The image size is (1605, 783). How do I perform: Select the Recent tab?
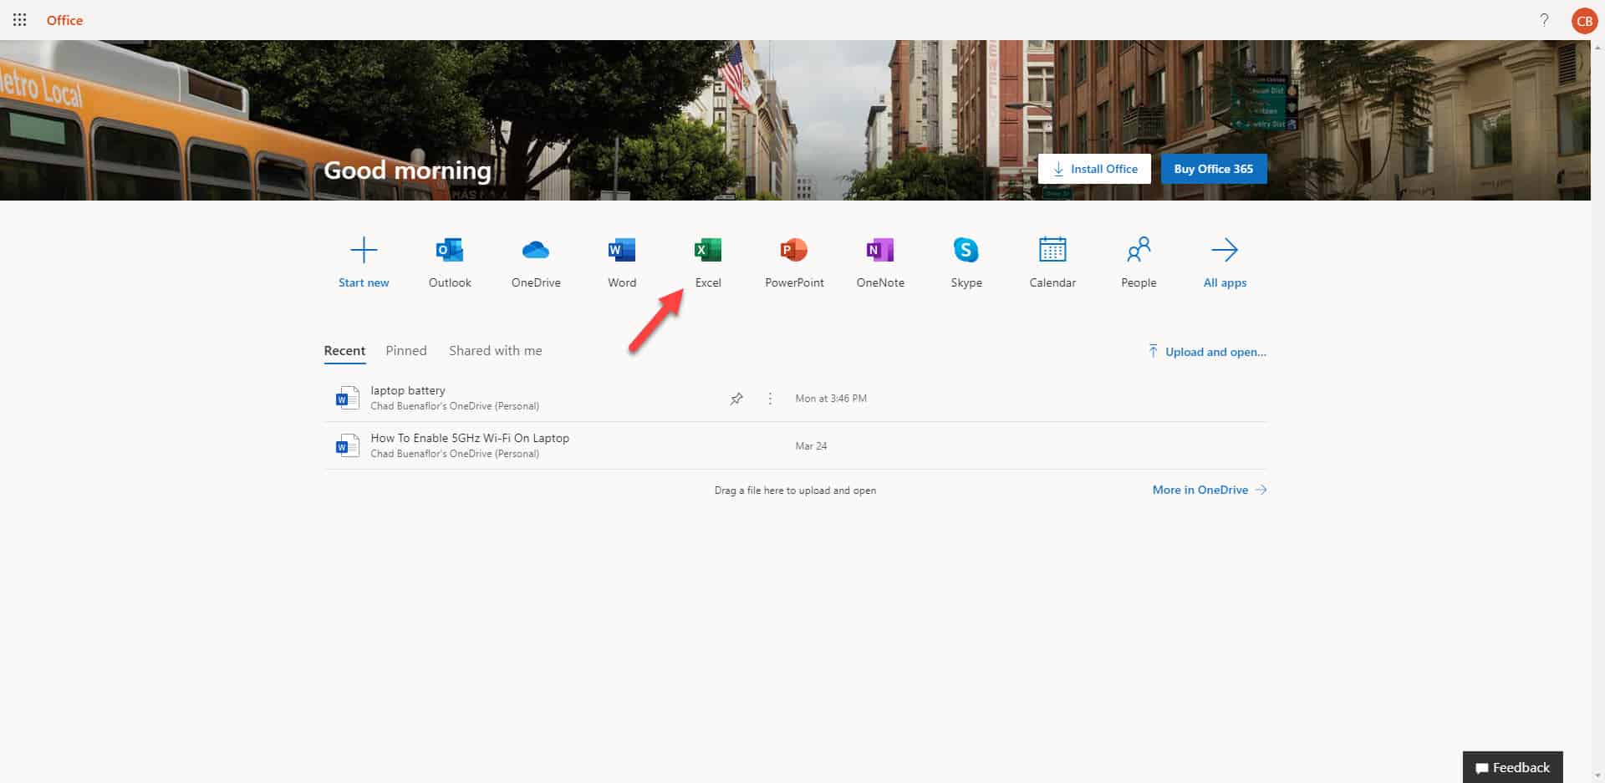pos(344,351)
